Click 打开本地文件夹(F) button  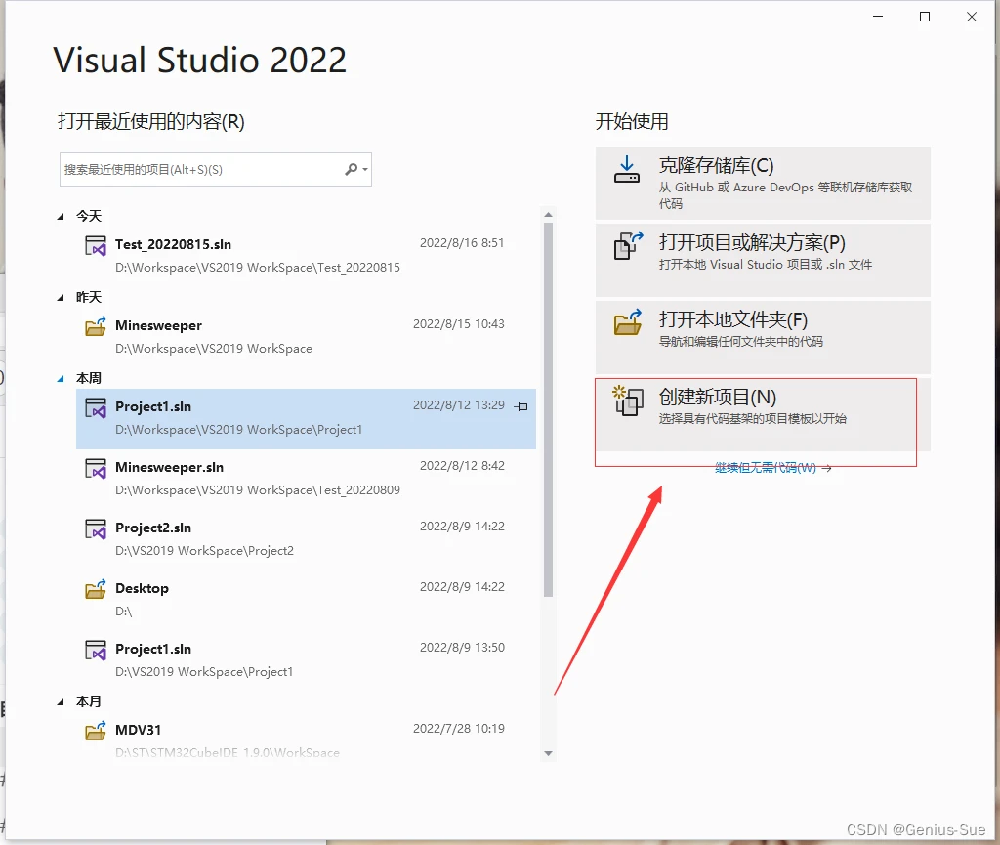tap(763, 337)
